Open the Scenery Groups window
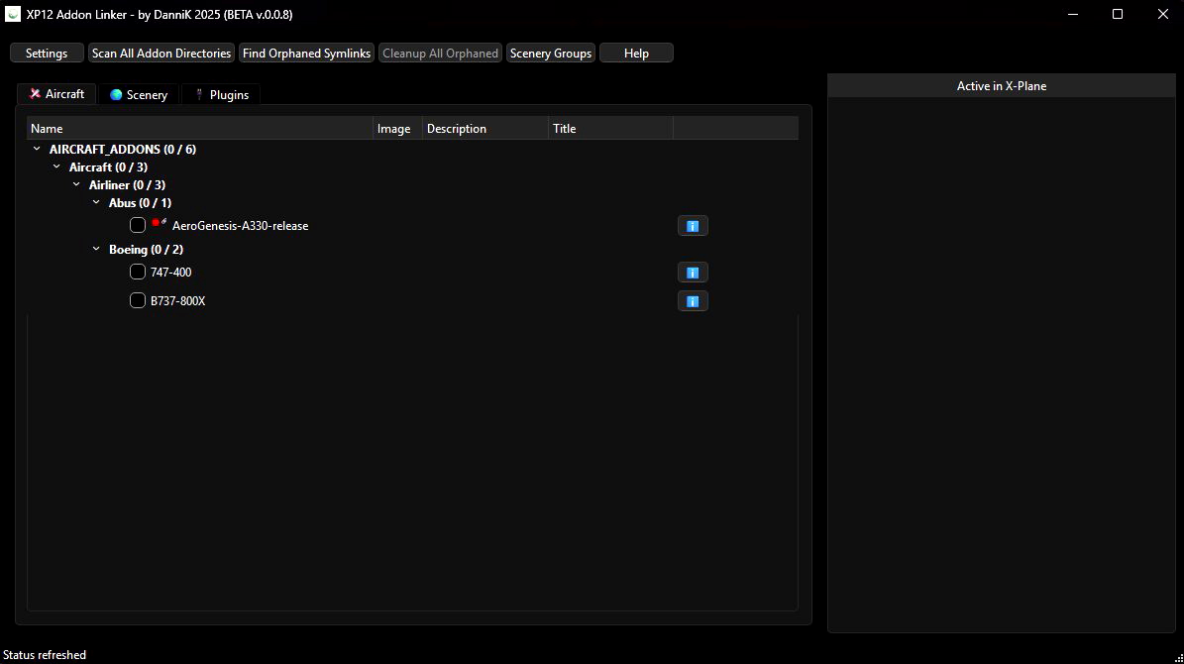The height and width of the screenshot is (664, 1184). click(x=550, y=53)
